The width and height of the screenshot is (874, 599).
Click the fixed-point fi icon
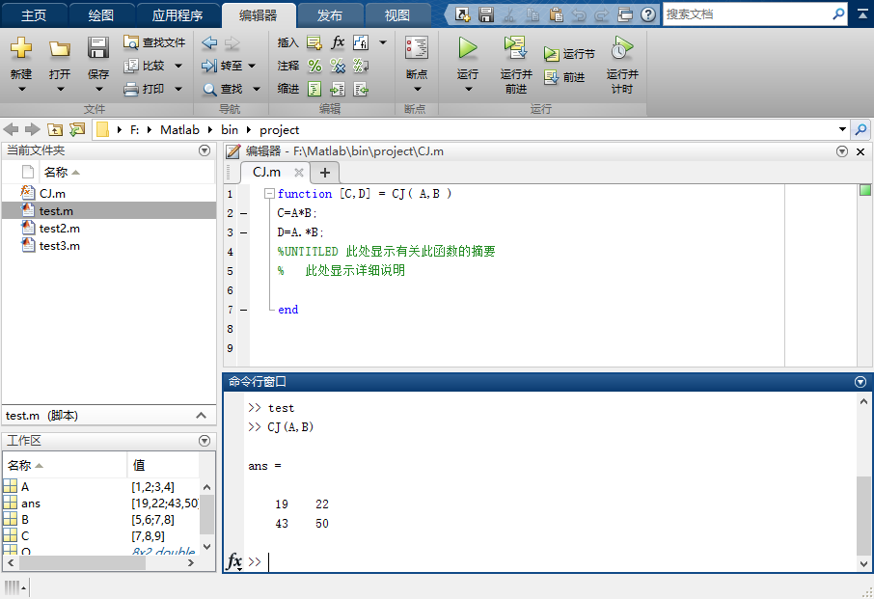pyautogui.click(x=361, y=42)
